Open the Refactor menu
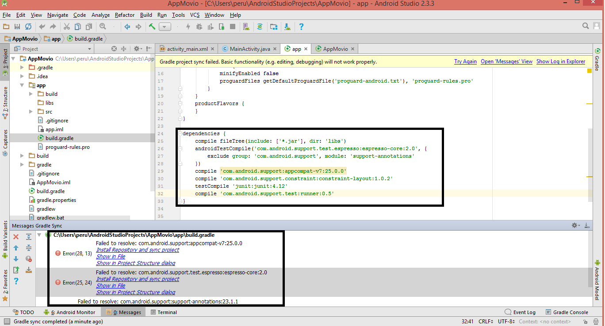 pos(125,15)
